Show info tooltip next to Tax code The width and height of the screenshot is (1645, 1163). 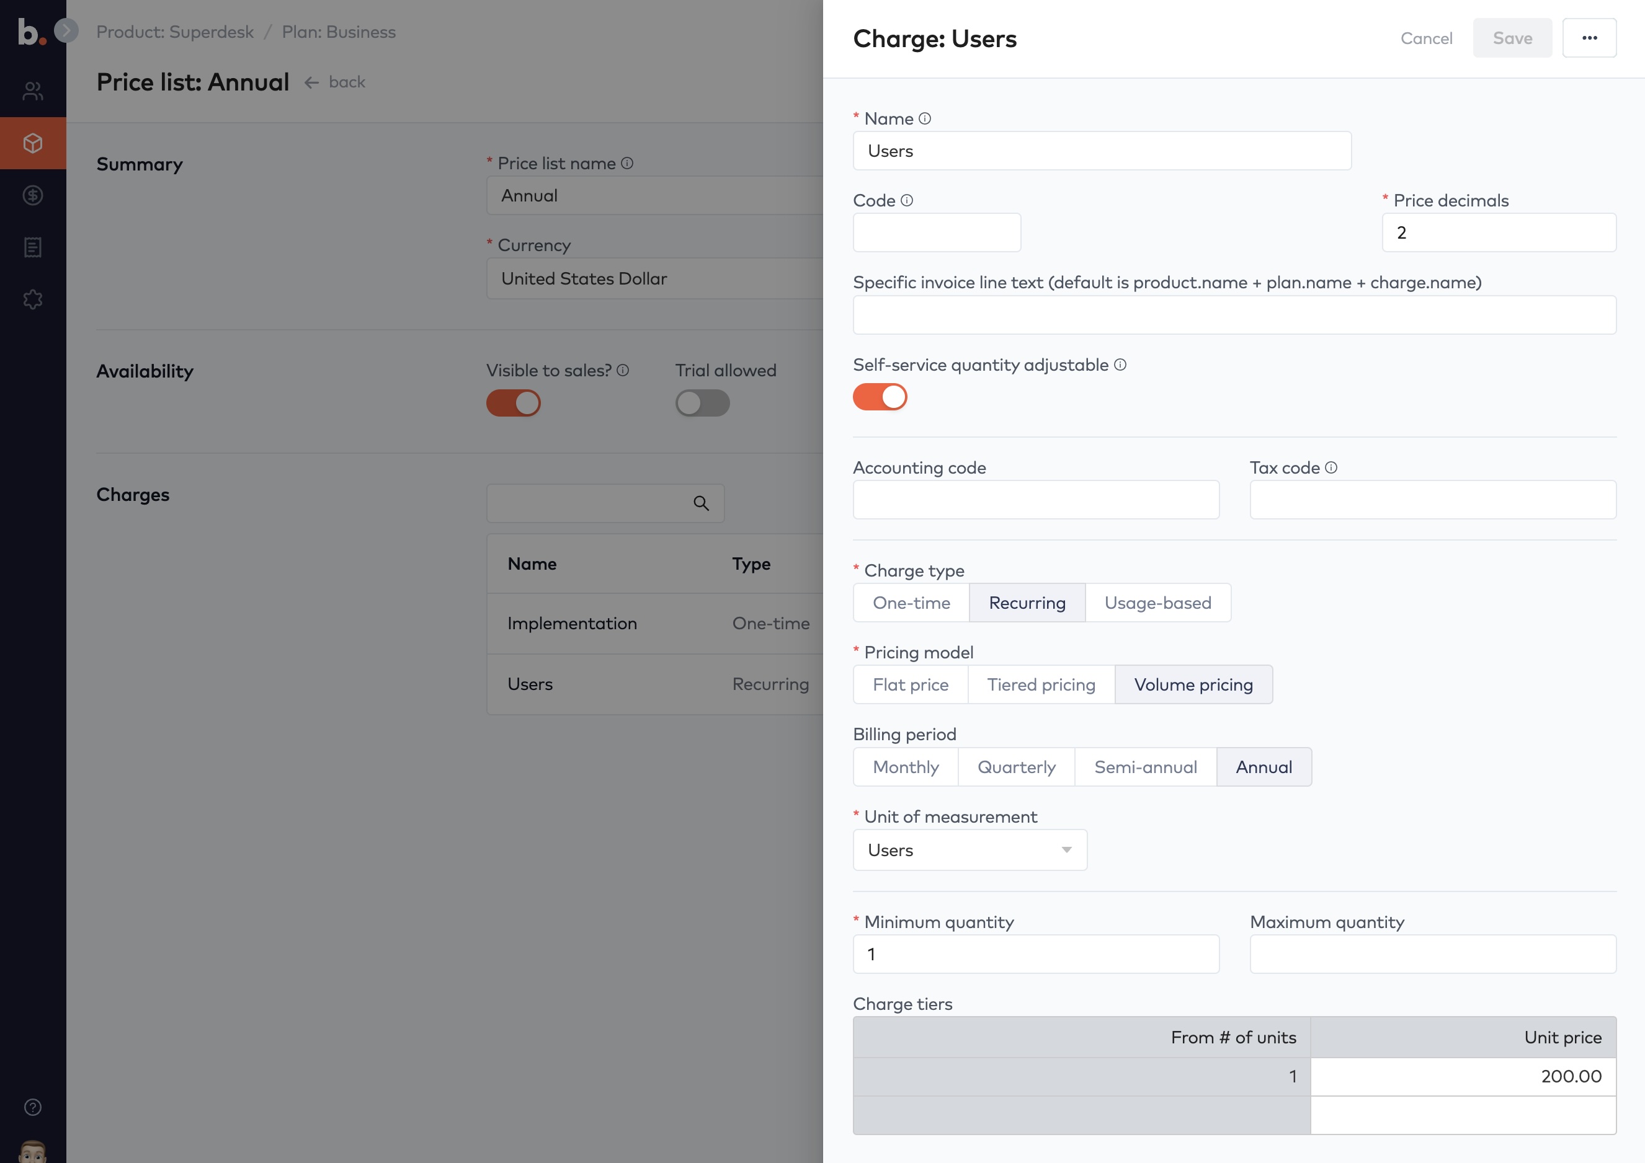tap(1331, 467)
